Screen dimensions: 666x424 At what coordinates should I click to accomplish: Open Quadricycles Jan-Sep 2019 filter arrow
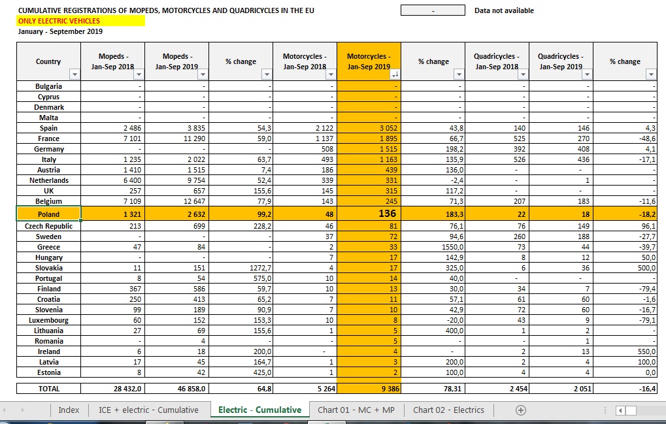coord(587,74)
